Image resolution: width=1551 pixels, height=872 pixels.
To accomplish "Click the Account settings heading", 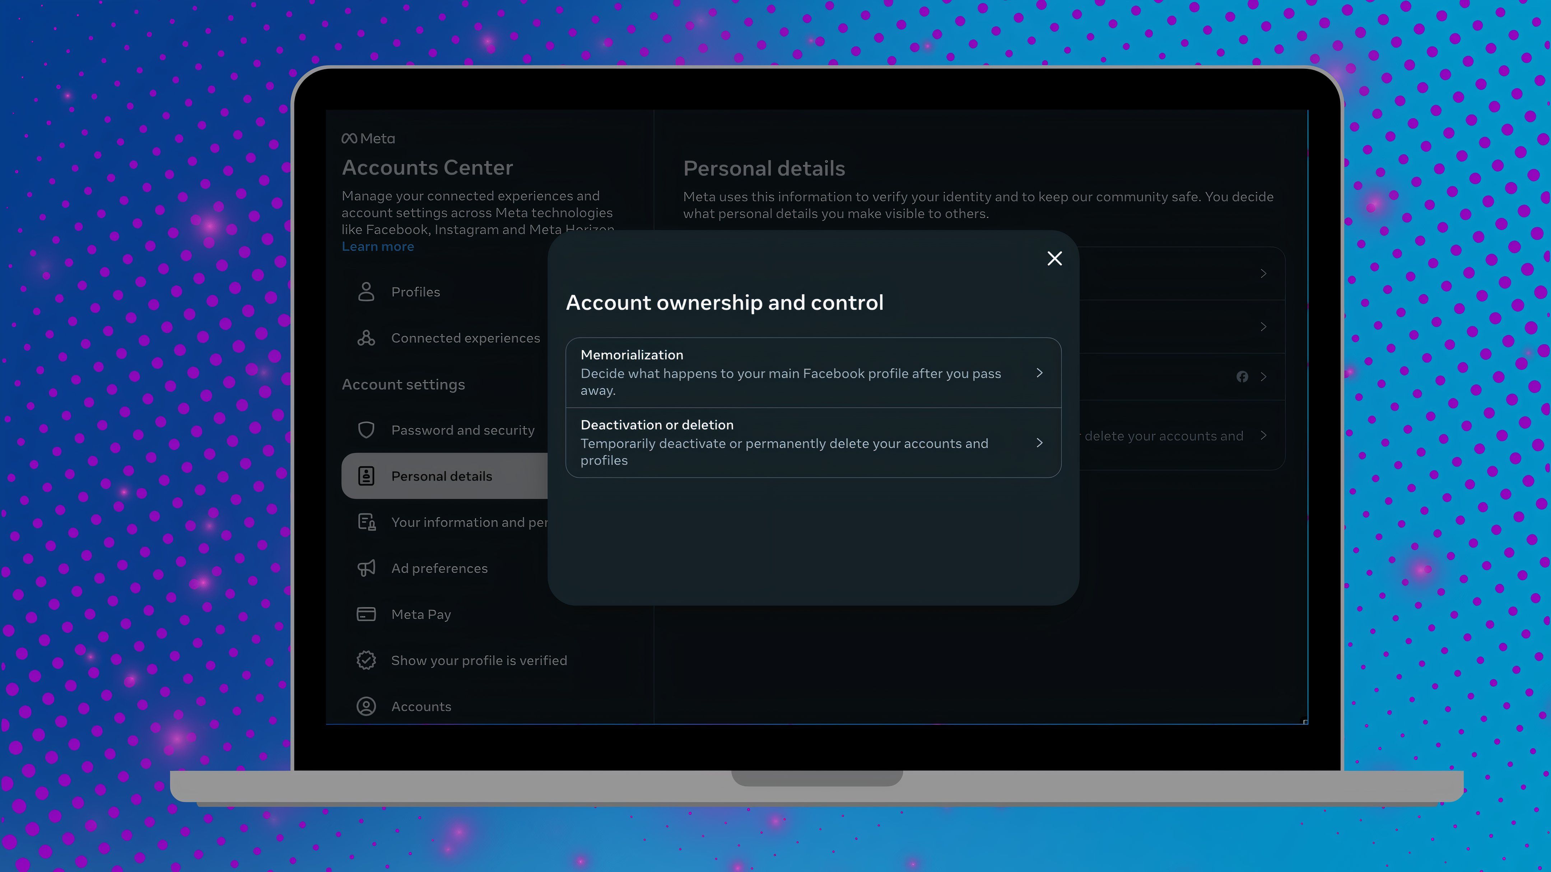I will pyautogui.click(x=404, y=385).
